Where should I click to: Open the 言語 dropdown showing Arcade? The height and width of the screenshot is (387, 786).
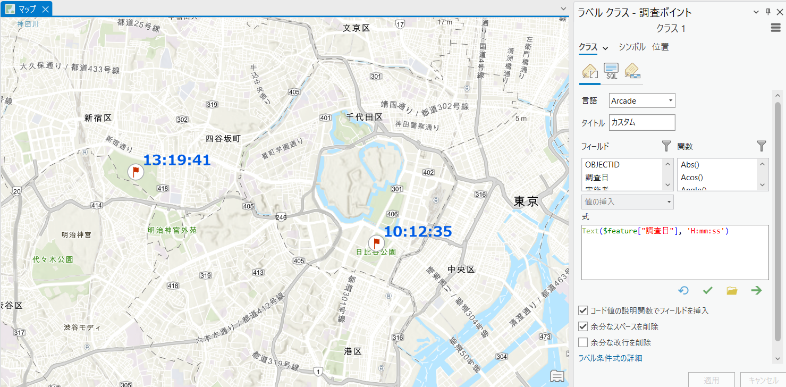pos(642,100)
